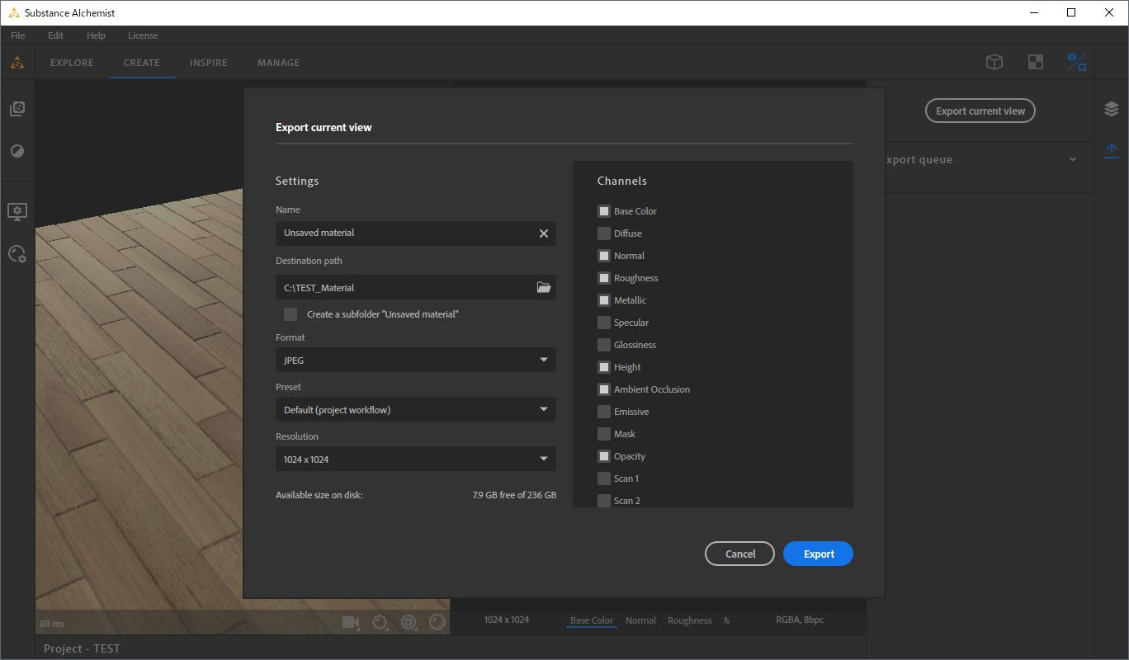Screen dimensions: 1129x660
Task: Enable the Scan 1 channel checkbox
Action: pyautogui.click(x=604, y=478)
